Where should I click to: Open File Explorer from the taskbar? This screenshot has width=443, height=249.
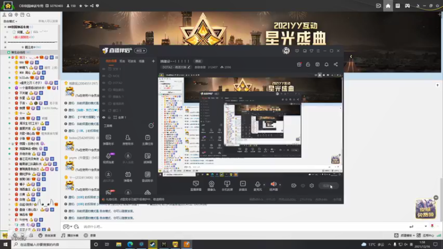click(119, 244)
